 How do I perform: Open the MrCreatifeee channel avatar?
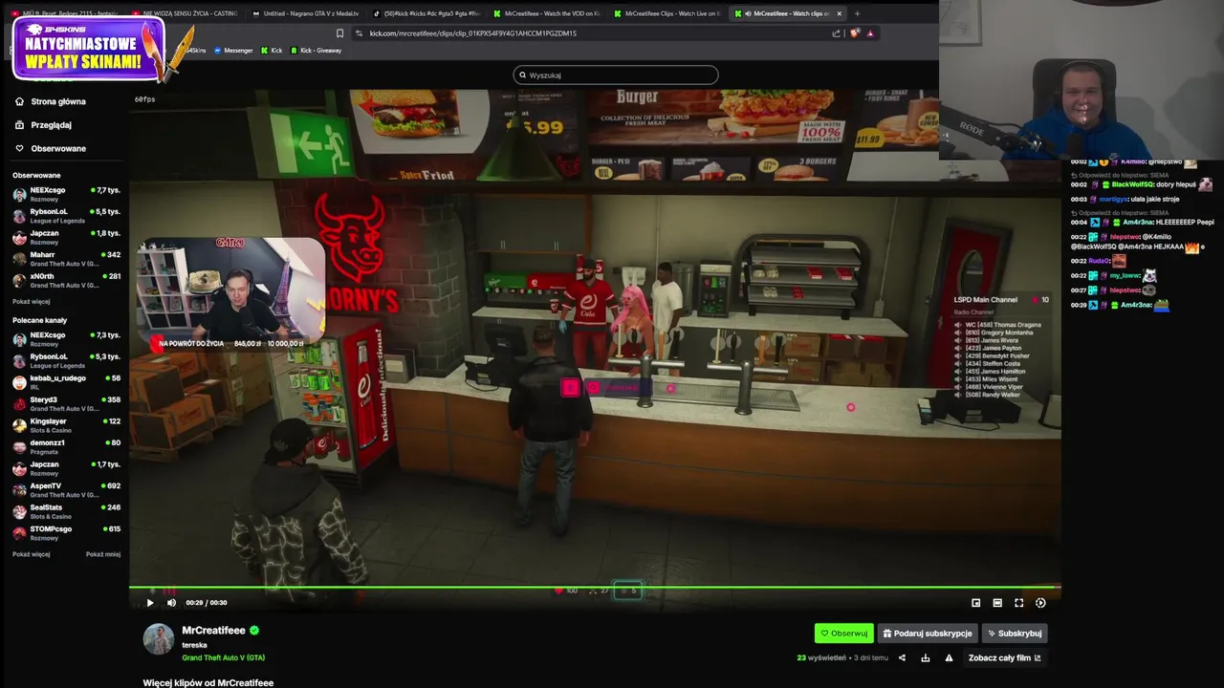tap(159, 639)
